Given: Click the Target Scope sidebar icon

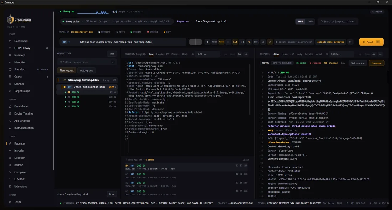Looking at the screenshot, I should pyautogui.click(x=10, y=91).
